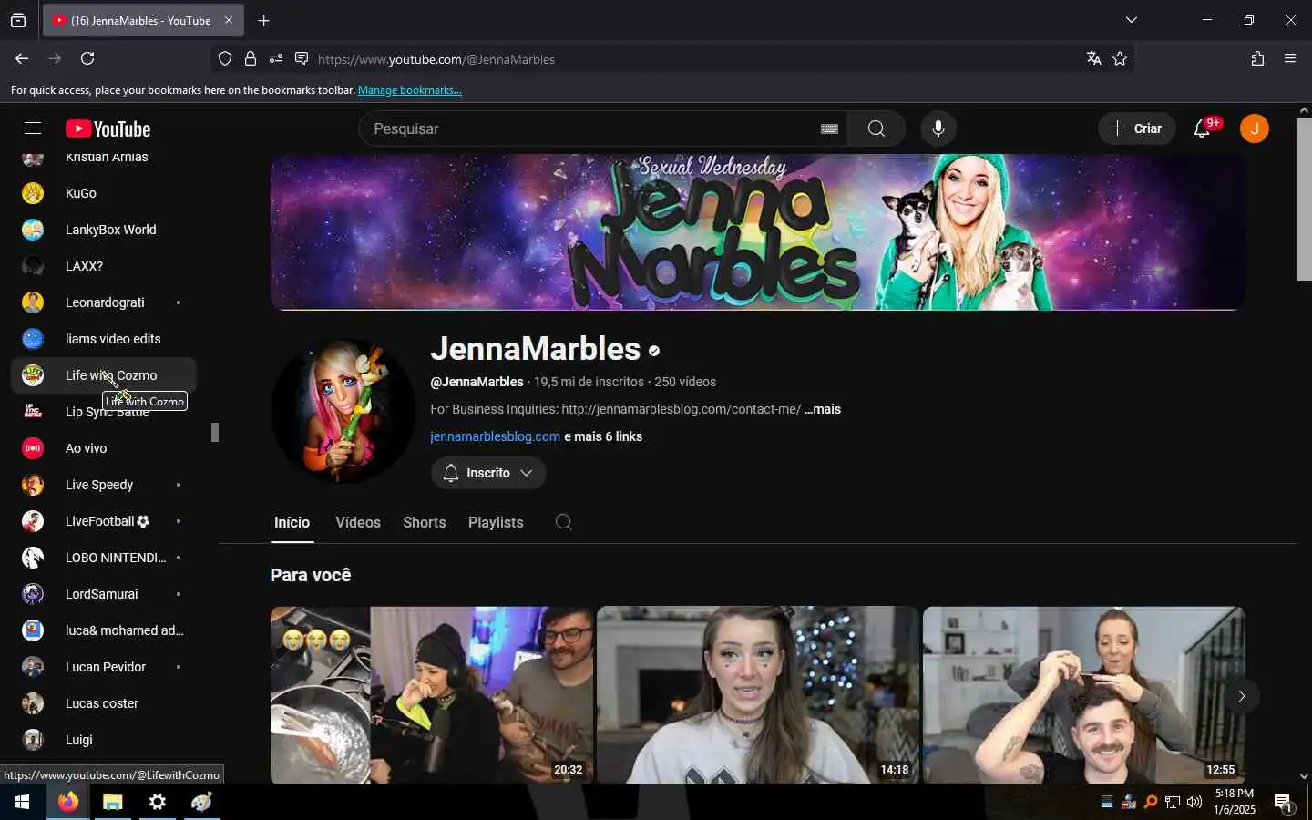
Task: Open site permissions icon in address bar
Action: [276, 59]
